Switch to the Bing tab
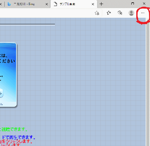 (x=28, y=4)
